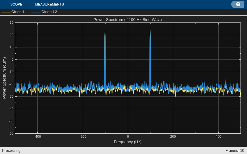247x154 pixels.
Task: Click the 0 Hz tick label
Action: point(128,136)
